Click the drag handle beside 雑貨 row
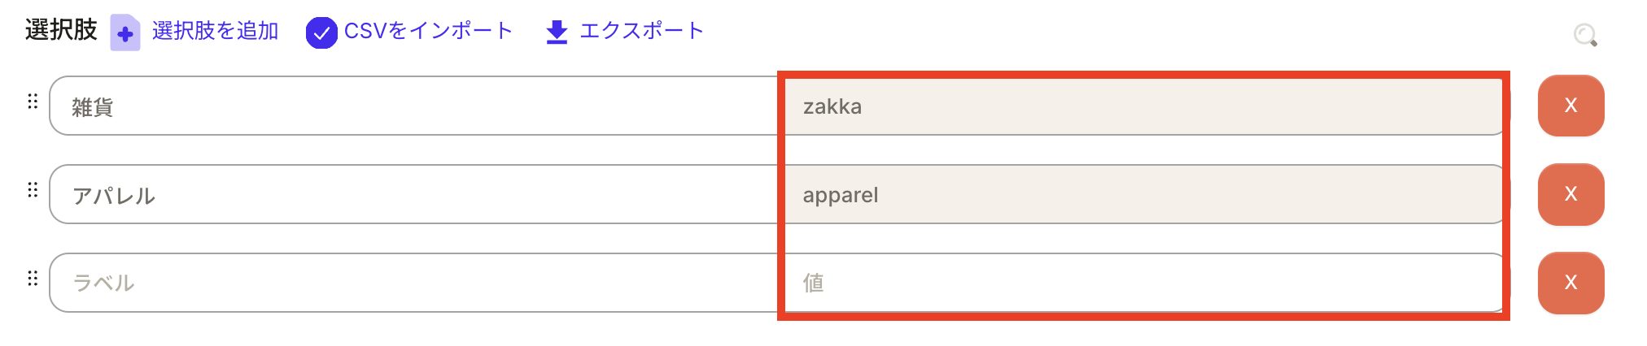 tap(33, 102)
